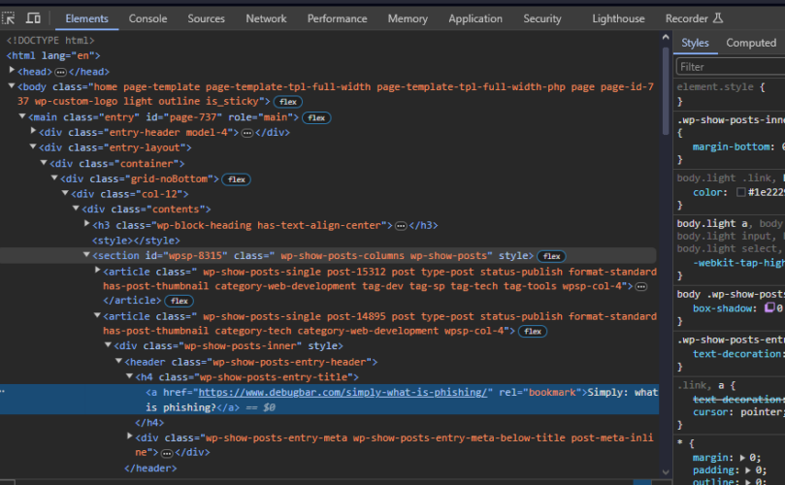785x485 pixels.
Task: Click the color swatch next to #1e222
Action: [741, 192]
